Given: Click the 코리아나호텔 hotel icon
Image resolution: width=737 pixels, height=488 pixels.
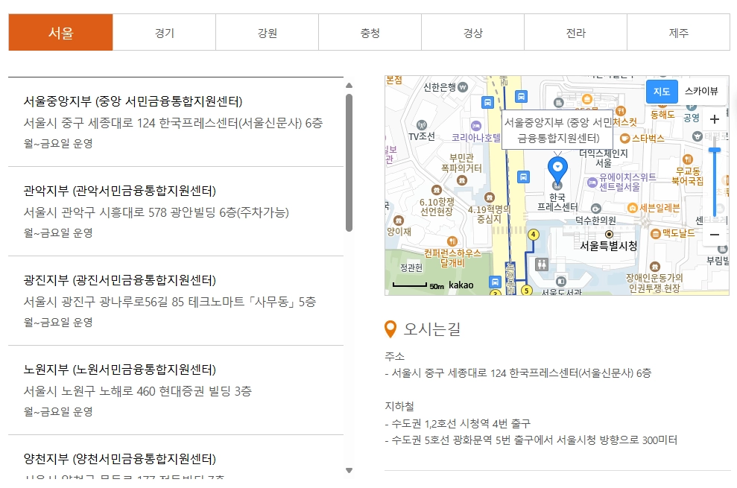Looking at the screenshot, I should (x=476, y=125).
